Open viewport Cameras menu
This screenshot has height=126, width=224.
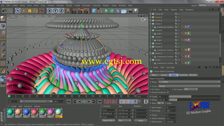click(x=21, y=16)
